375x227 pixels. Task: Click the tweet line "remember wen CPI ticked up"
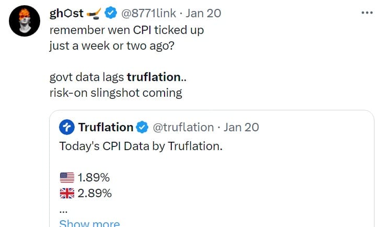(x=126, y=30)
